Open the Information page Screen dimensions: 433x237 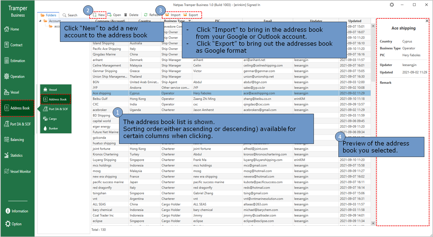(x=17, y=211)
